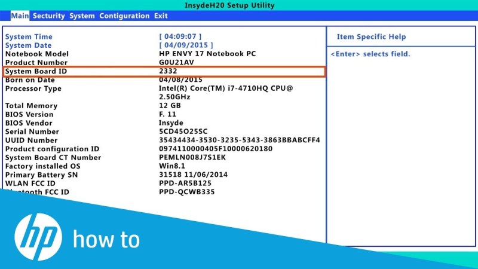Click the System Board ID label
This screenshot has width=478, height=269.
click(36, 71)
